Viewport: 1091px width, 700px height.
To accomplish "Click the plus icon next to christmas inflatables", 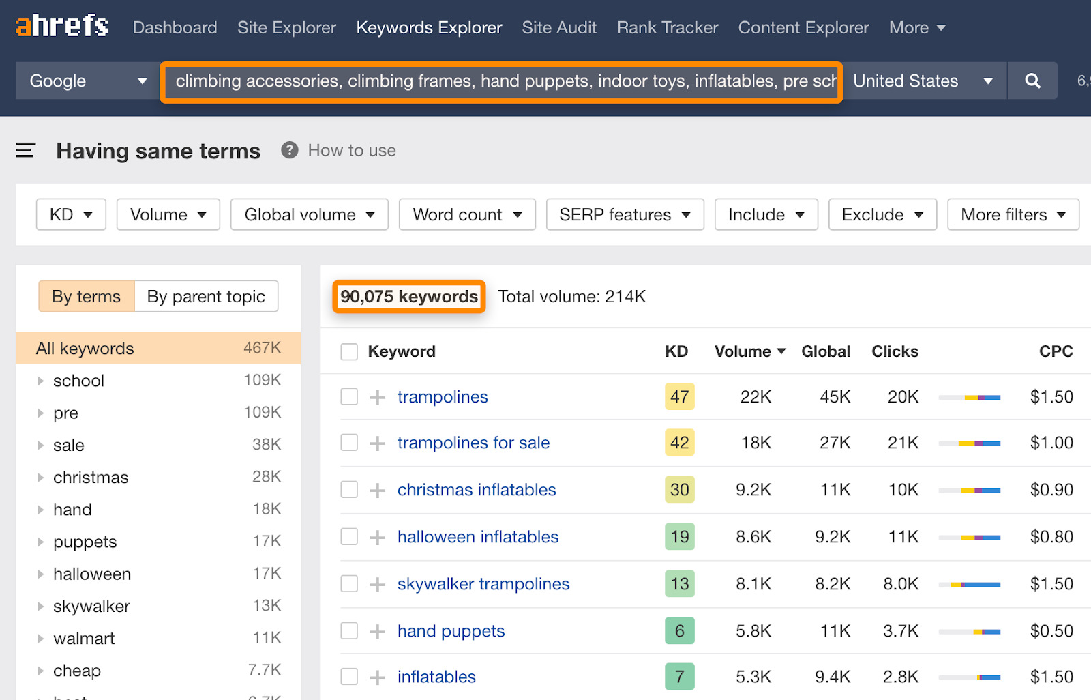I will tap(376, 489).
